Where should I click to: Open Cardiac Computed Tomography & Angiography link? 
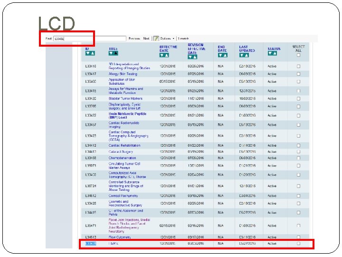click(x=128, y=136)
